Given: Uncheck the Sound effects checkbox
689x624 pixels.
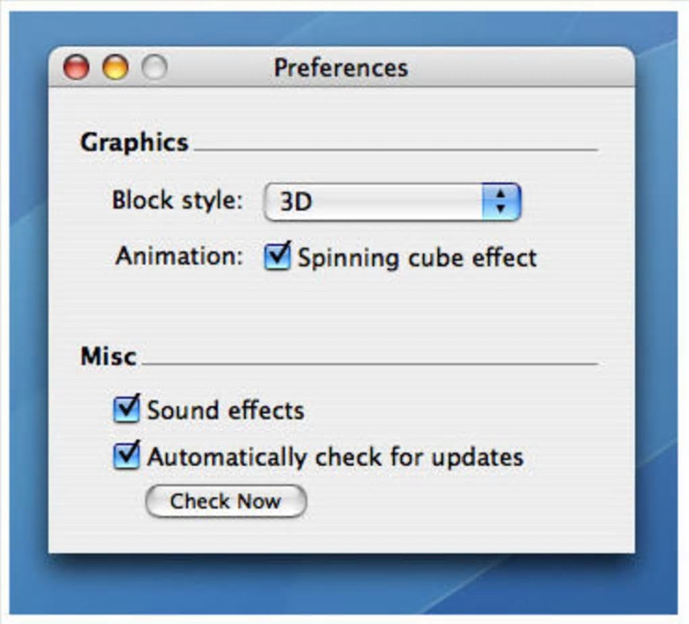Looking at the screenshot, I should click(126, 409).
